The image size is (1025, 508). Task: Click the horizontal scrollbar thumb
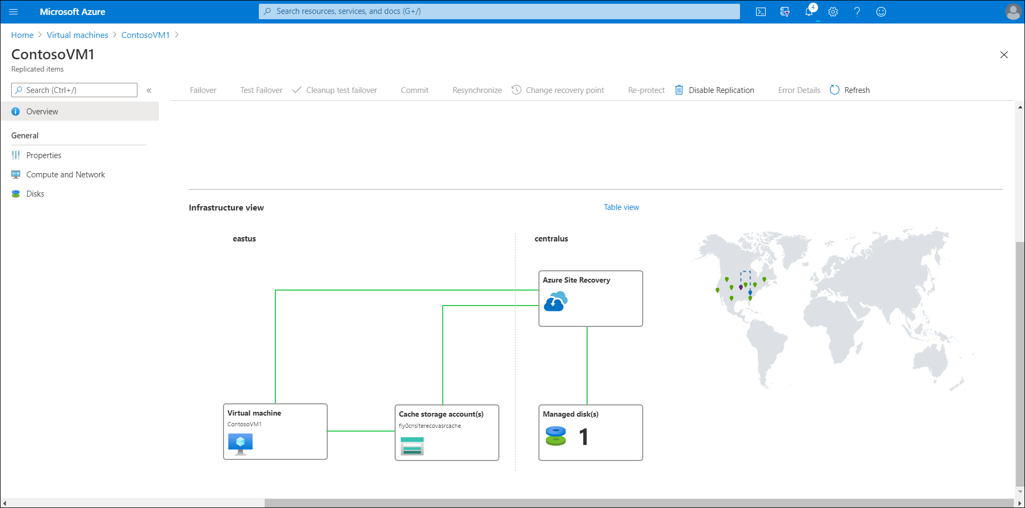(x=639, y=503)
